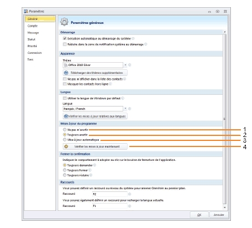The height and width of the screenshot is (228, 252).
Task: Enable Utiliser la langue de Windows checkbox
Action: (64, 98)
